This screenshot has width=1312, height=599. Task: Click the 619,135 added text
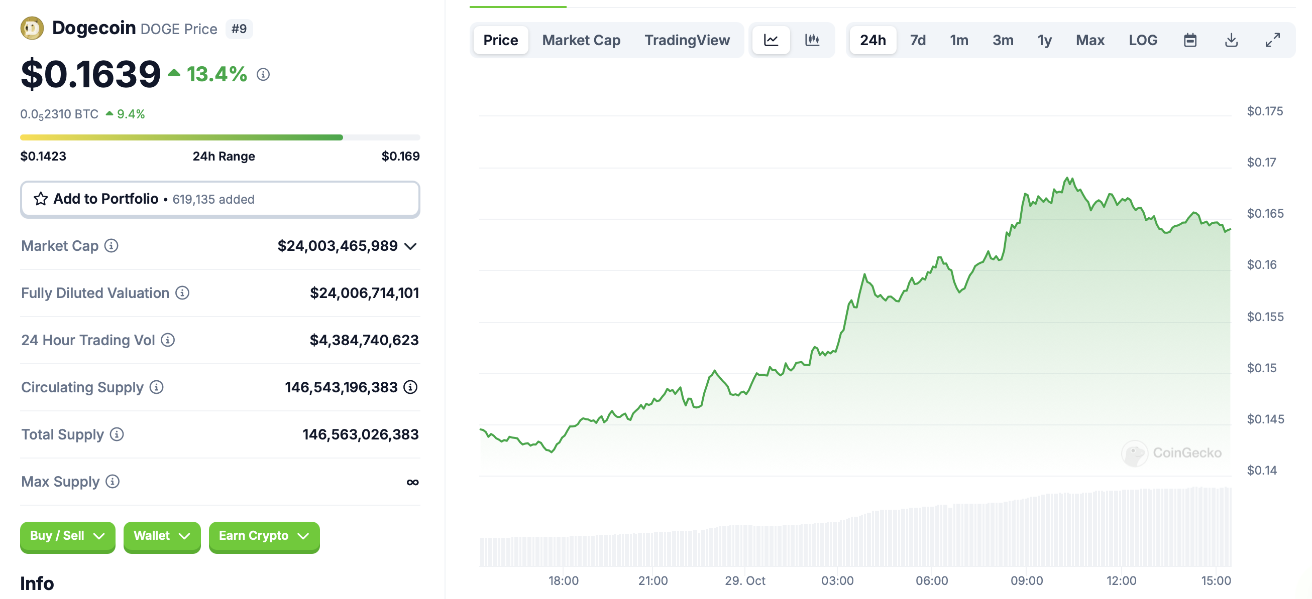(213, 199)
